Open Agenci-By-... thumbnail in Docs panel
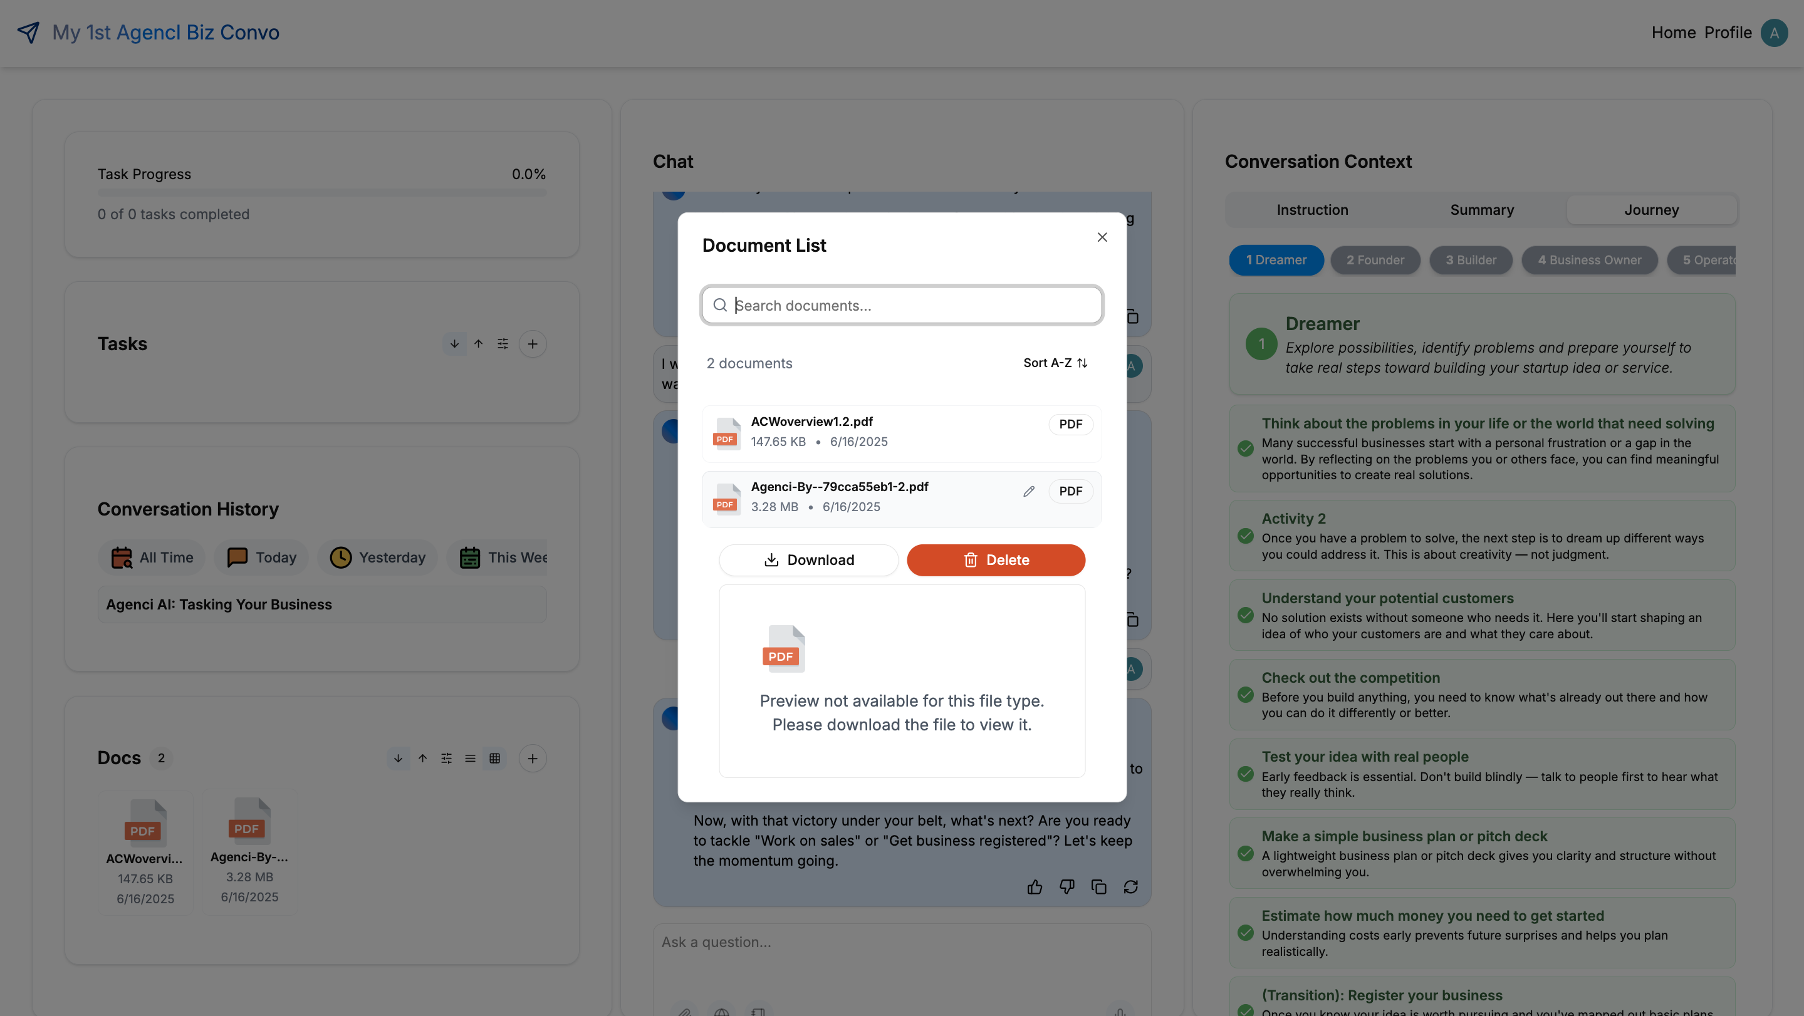 (249, 851)
